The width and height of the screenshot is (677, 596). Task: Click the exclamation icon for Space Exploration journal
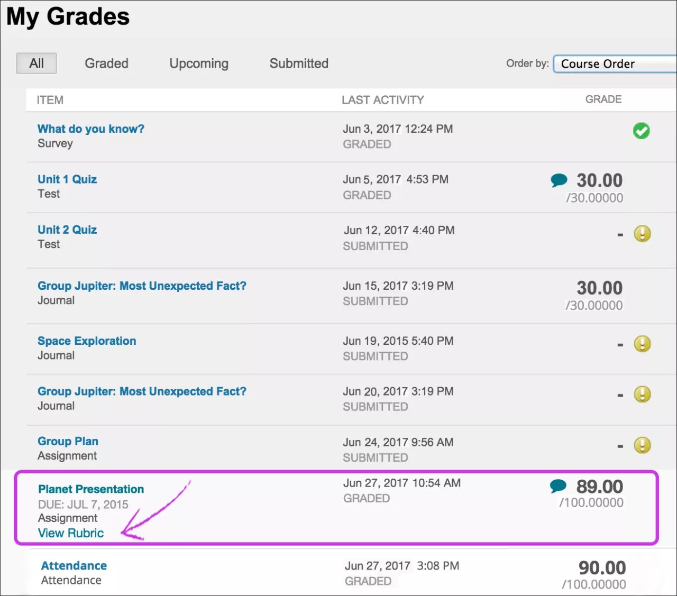pyautogui.click(x=643, y=344)
